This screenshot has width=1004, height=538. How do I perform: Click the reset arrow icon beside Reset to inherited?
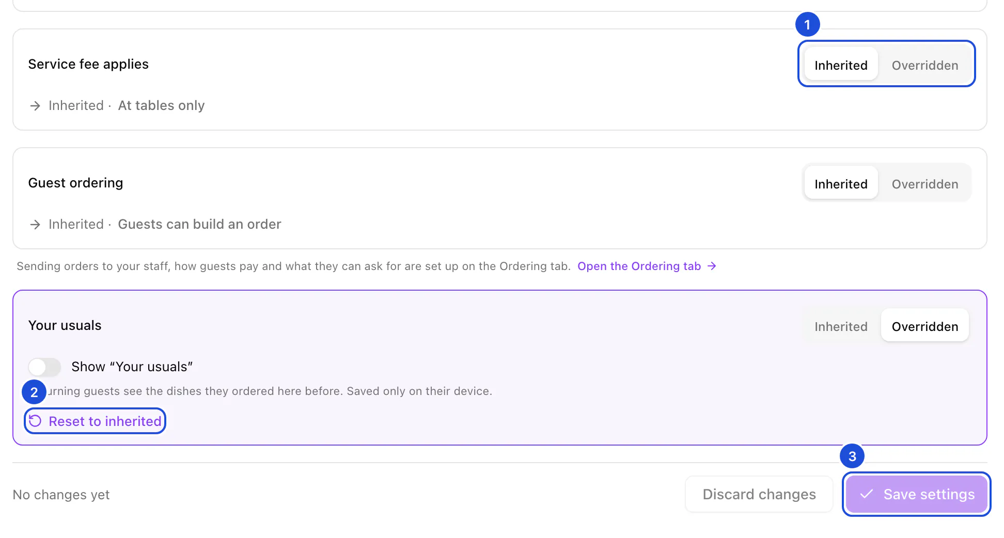35,421
